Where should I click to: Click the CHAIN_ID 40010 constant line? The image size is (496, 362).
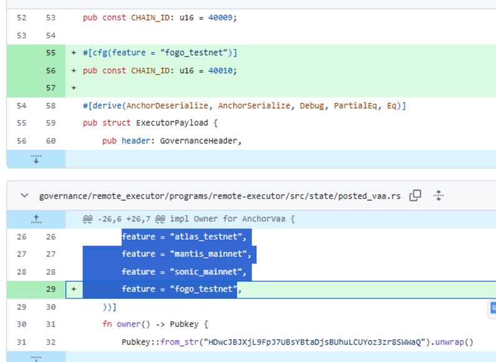click(x=160, y=71)
